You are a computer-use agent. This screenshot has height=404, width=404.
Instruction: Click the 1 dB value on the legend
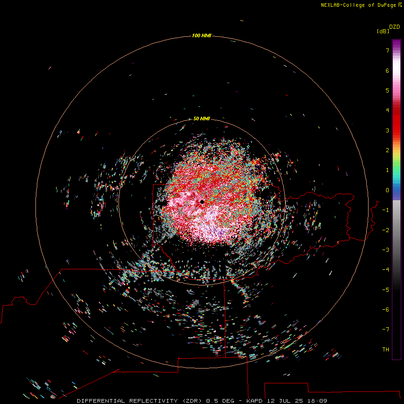(x=387, y=170)
